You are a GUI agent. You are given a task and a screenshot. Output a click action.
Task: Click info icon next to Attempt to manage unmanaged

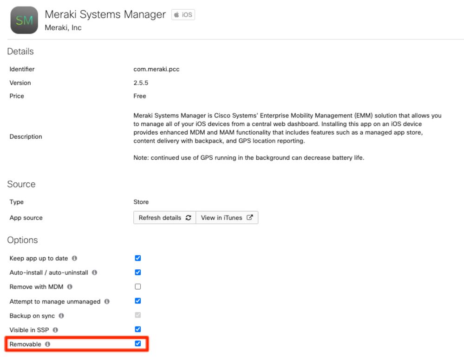(x=107, y=302)
